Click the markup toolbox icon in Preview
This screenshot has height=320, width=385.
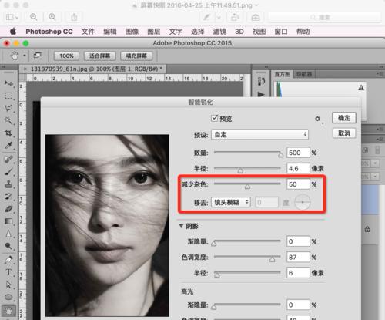[x=255, y=17]
